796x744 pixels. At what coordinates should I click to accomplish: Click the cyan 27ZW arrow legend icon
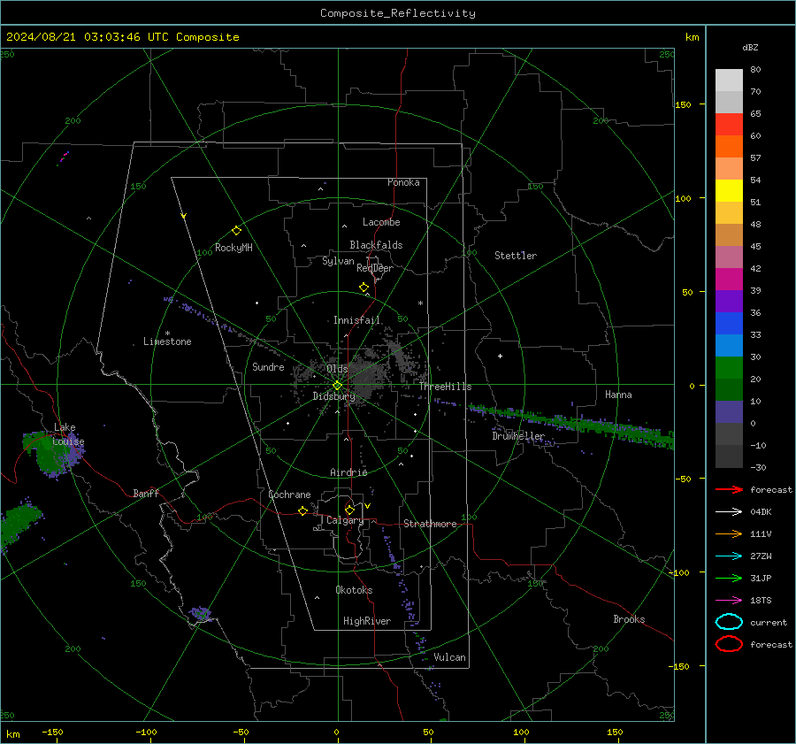click(729, 556)
